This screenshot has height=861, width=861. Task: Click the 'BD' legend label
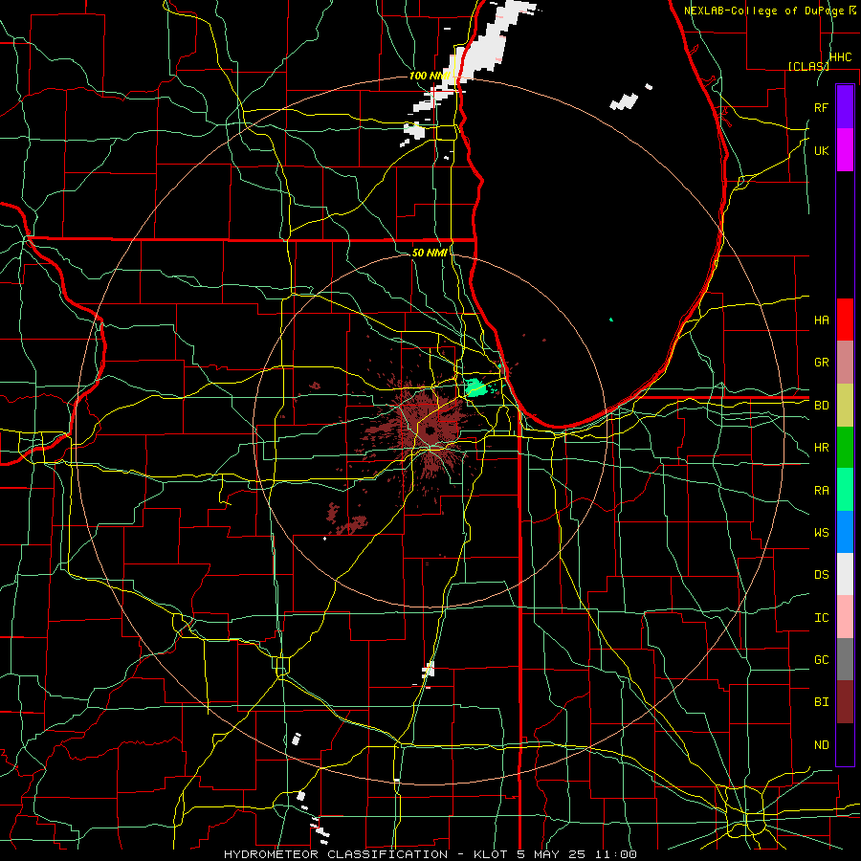(x=821, y=406)
